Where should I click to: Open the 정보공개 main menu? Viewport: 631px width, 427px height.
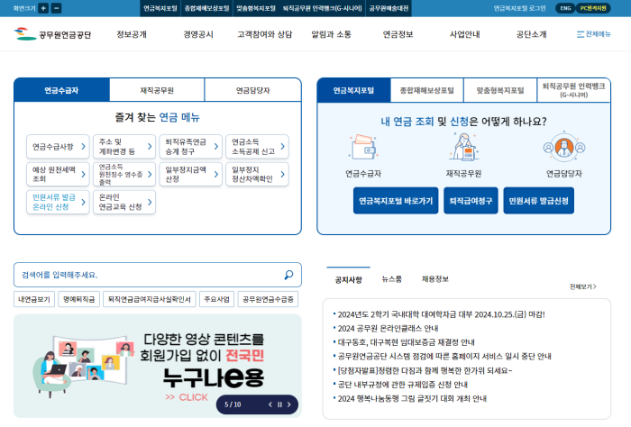pyautogui.click(x=132, y=34)
